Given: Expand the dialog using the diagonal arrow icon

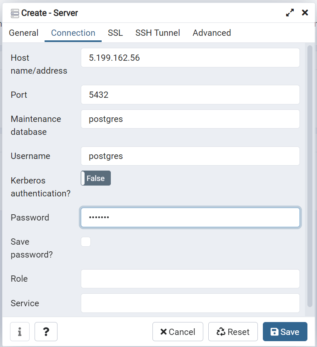Looking at the screenshot, I should (290, 12).
